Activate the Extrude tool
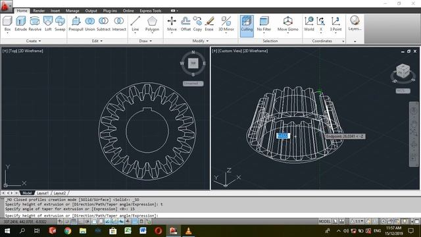 click(20, 24)
